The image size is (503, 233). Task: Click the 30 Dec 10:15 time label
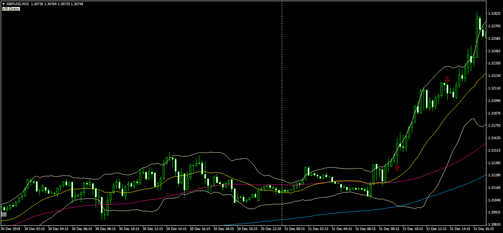pos(129,229)
